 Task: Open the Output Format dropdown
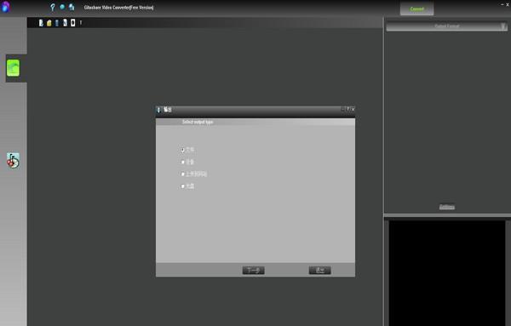tap(446, 26)
